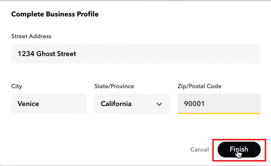This screenshot has height=166, width=271.
Task: Select the City field containing Venice
Action: click(49, 104)
